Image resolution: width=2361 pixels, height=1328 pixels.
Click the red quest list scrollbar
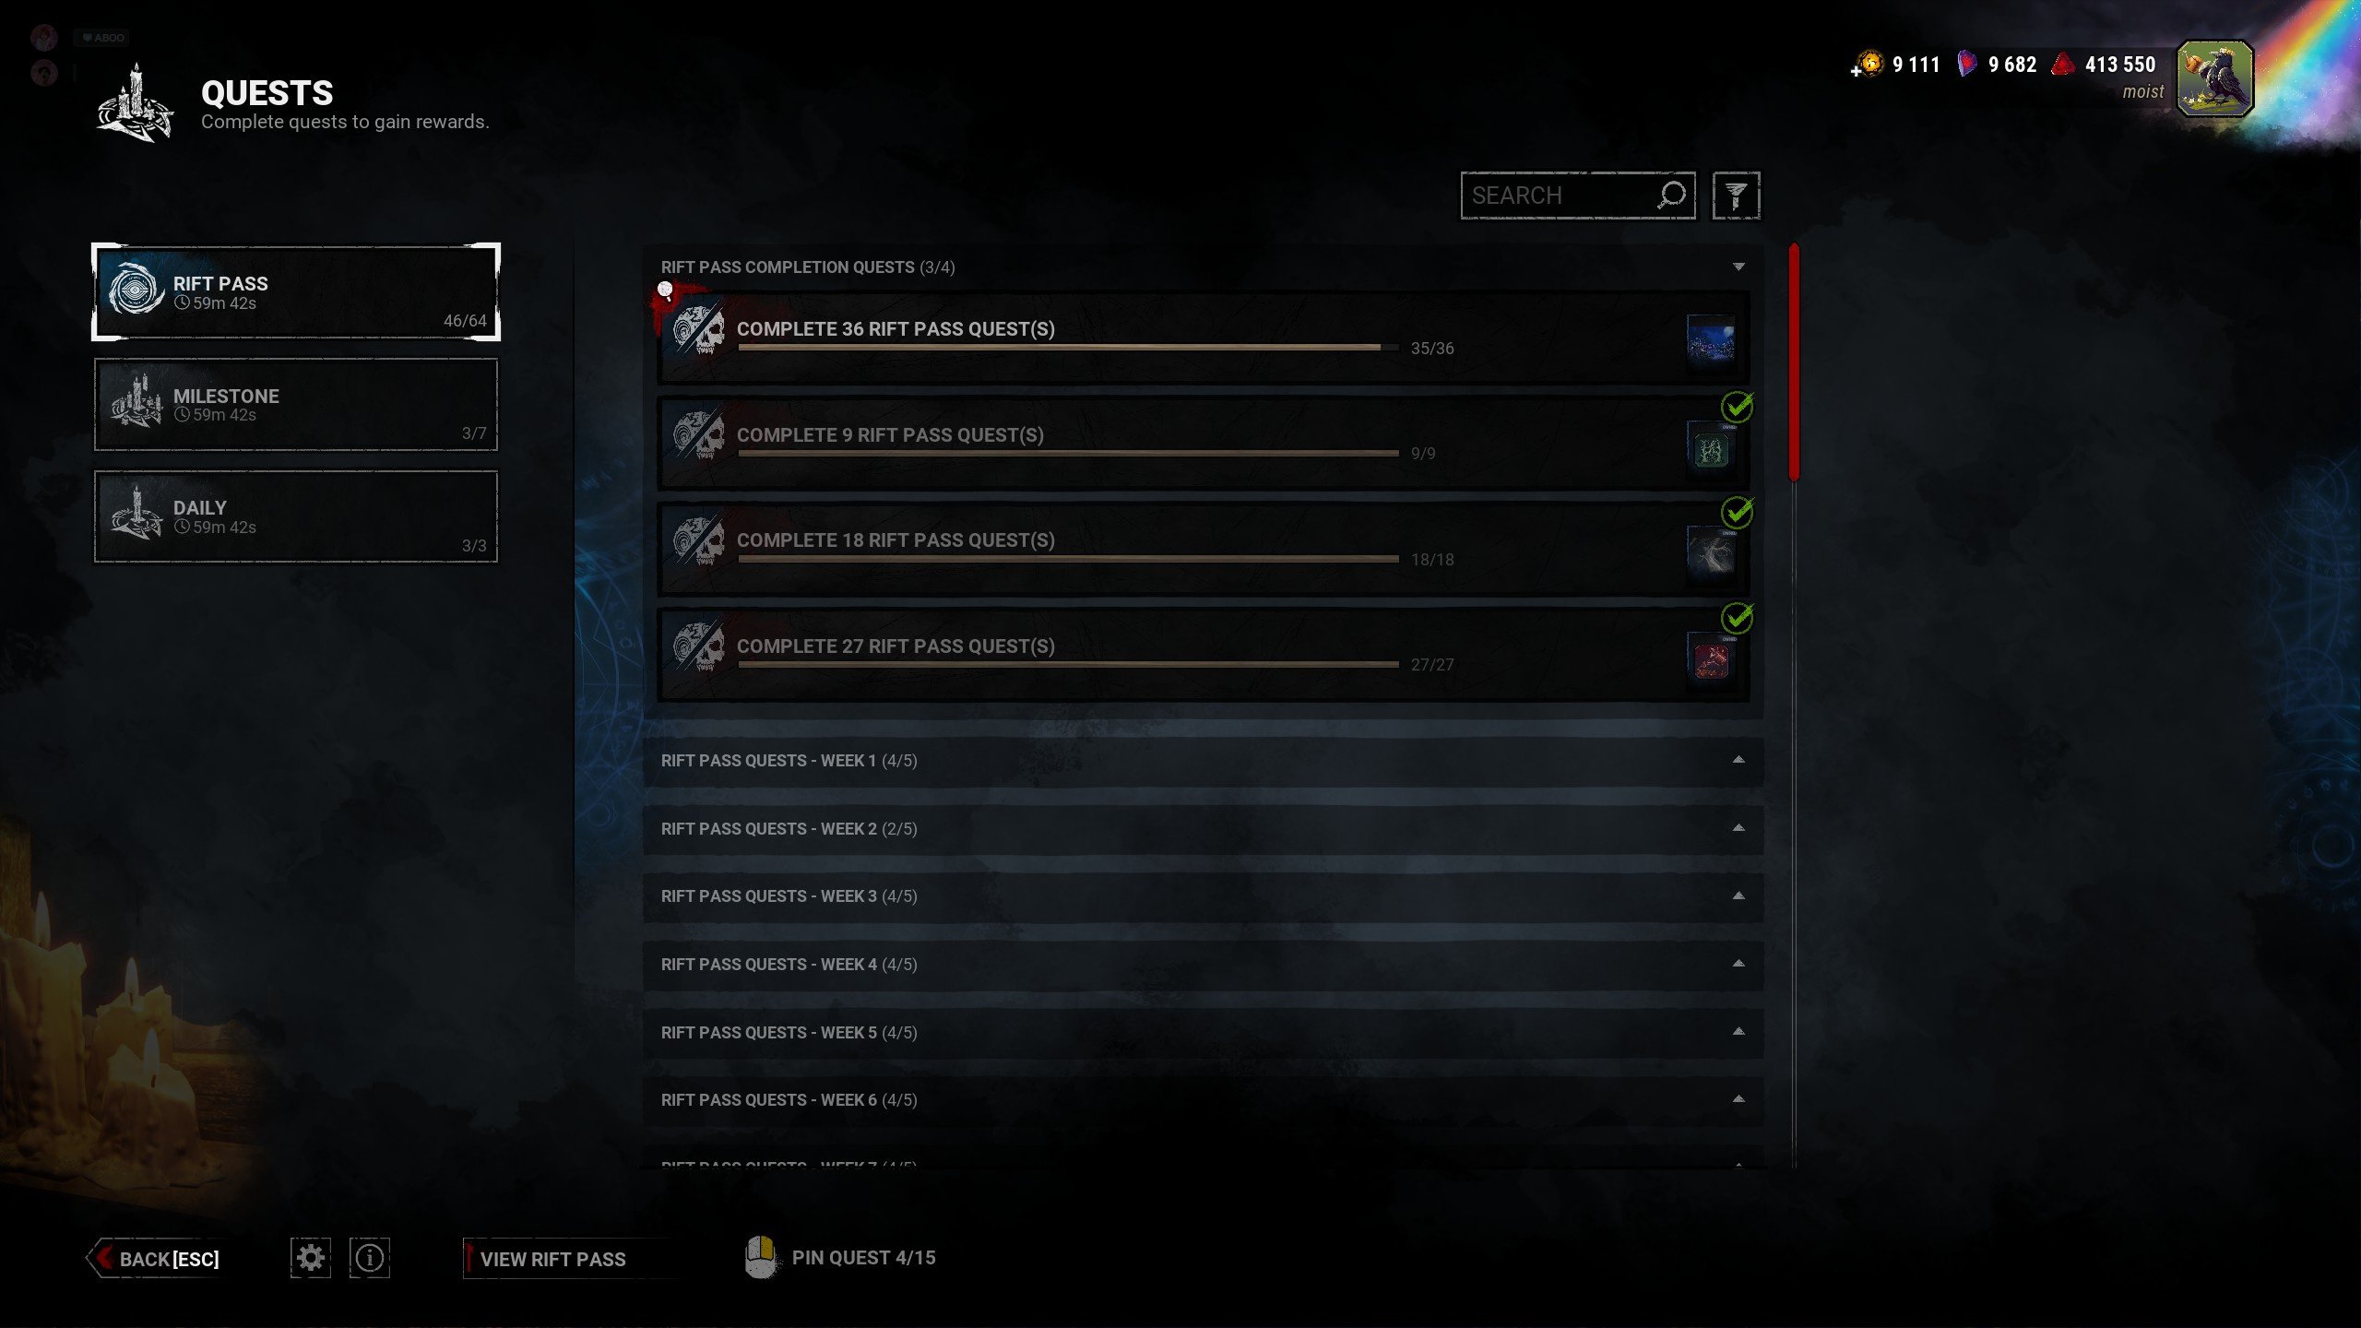1794,362
